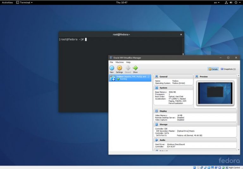The width and height of the screenshot is (243, 169).
Task: Open the Activities overview
Action: (8, 2)
